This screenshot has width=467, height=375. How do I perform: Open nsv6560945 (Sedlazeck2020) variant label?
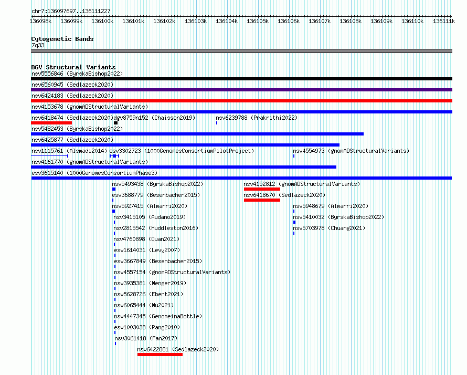(72, 85)
